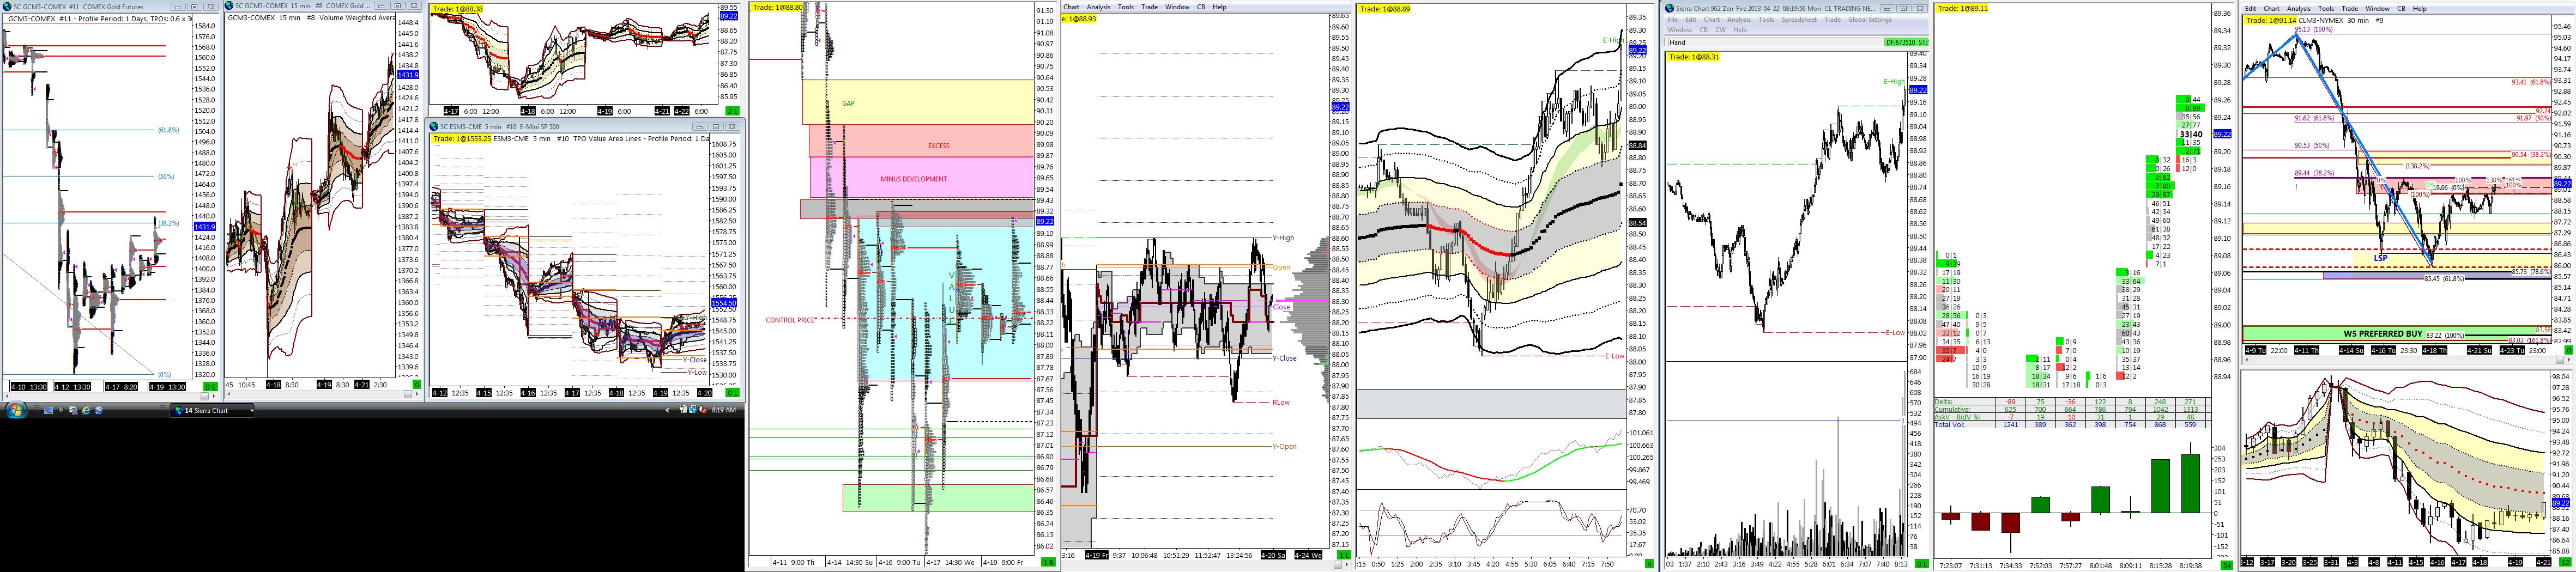Click the Windows Start orb
2576x572 pixels.
[16, 410]
